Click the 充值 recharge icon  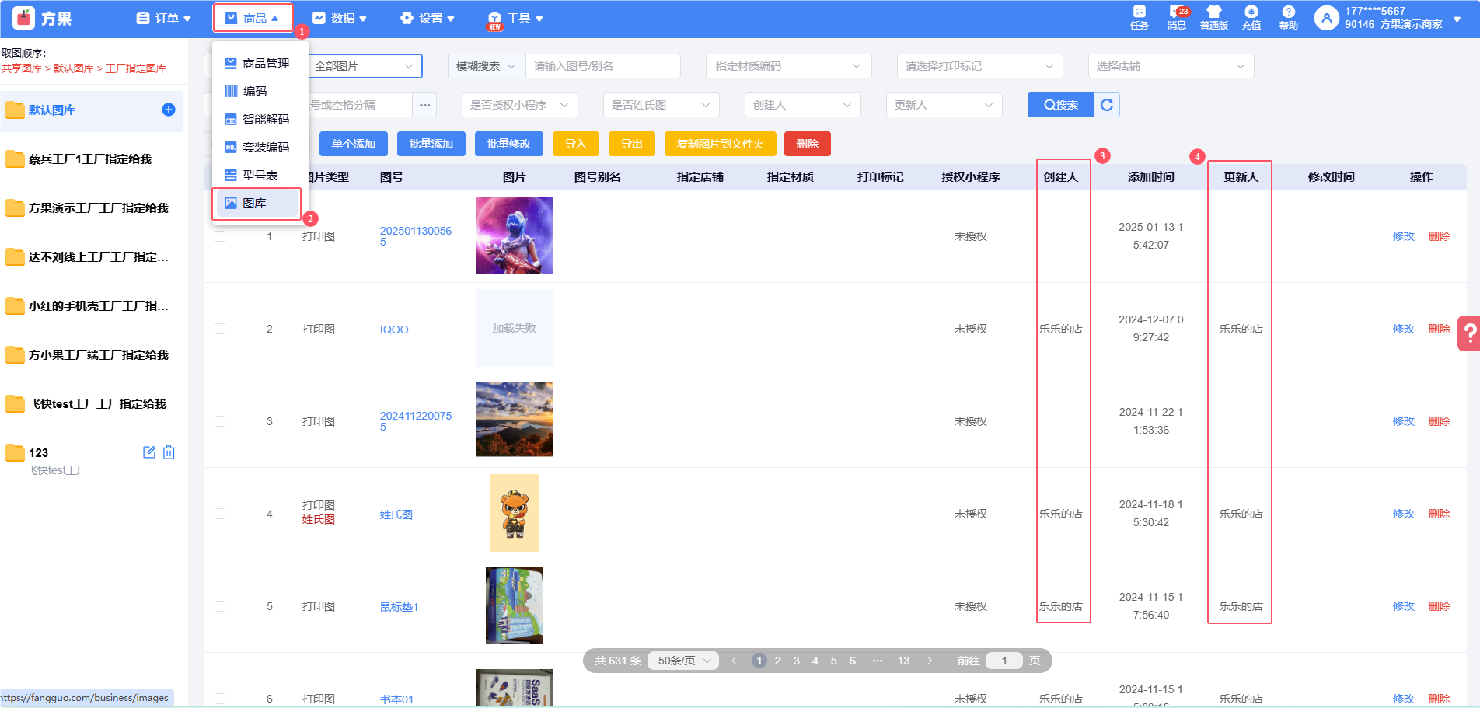(x=1251, y=16)
